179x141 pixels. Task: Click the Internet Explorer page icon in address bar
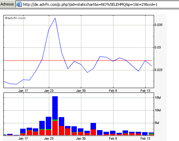point(19,4)
